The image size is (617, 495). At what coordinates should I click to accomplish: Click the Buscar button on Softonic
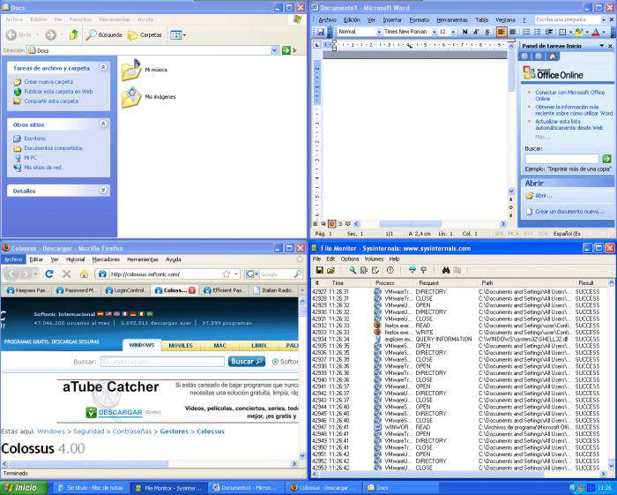[x=246, y=362]
